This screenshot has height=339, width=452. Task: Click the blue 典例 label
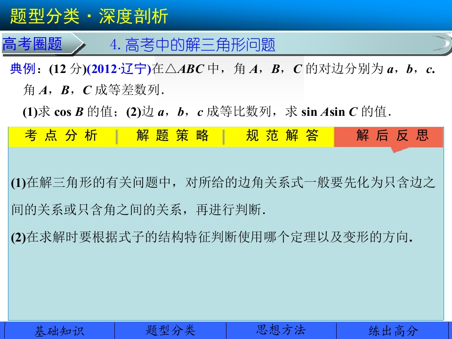pyautogui.click(x=23, y=69)
